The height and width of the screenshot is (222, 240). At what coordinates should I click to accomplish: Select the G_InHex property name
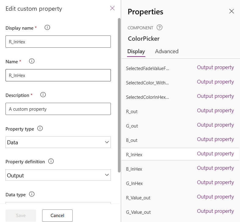coord(134,183)
